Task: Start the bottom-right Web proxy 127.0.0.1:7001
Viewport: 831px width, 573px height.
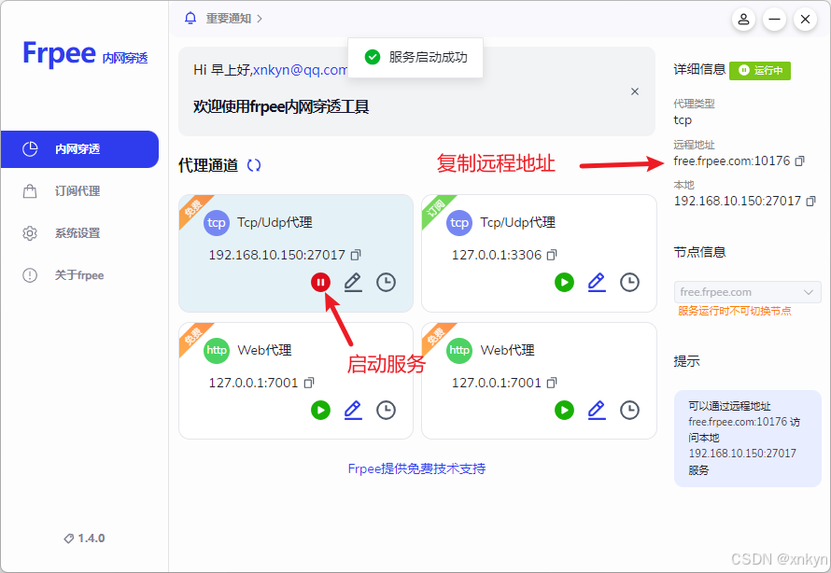Action: 564,410
